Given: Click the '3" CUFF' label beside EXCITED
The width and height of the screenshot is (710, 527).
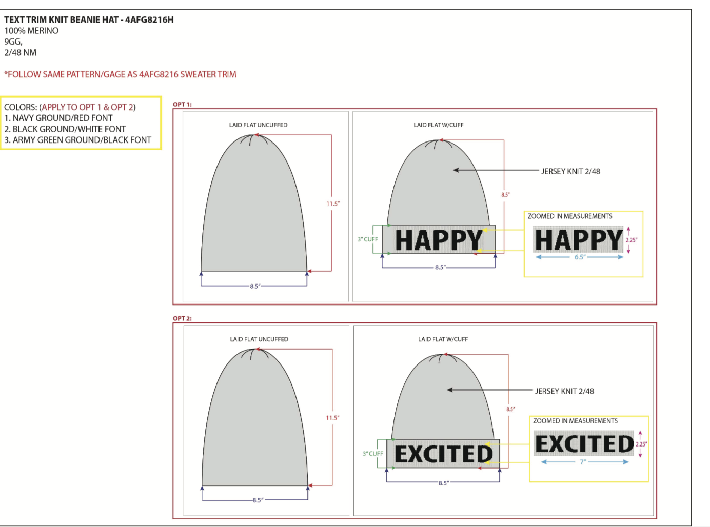Looking at the screenshot, I should point(373,454).
